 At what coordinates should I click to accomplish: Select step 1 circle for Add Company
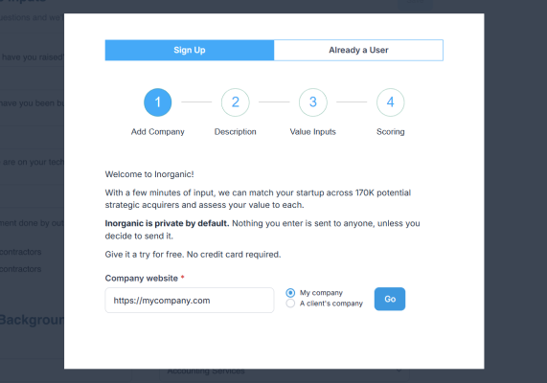coord(158,102)
